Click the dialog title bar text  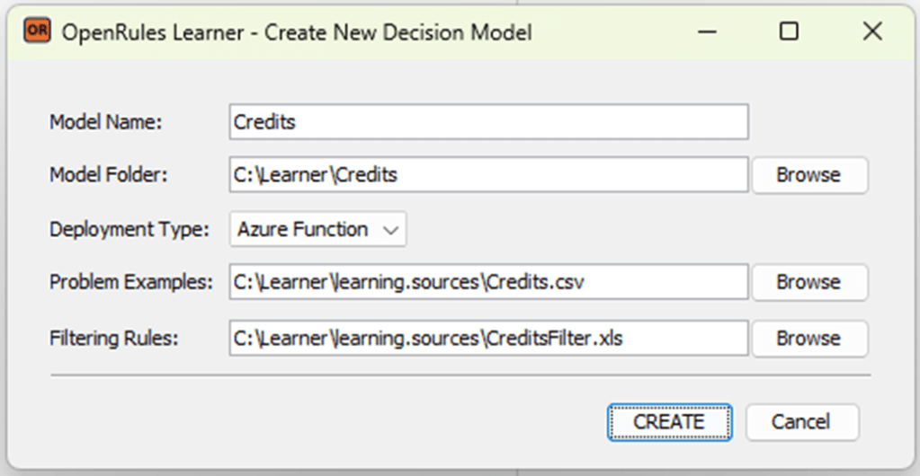click(296, 33)
